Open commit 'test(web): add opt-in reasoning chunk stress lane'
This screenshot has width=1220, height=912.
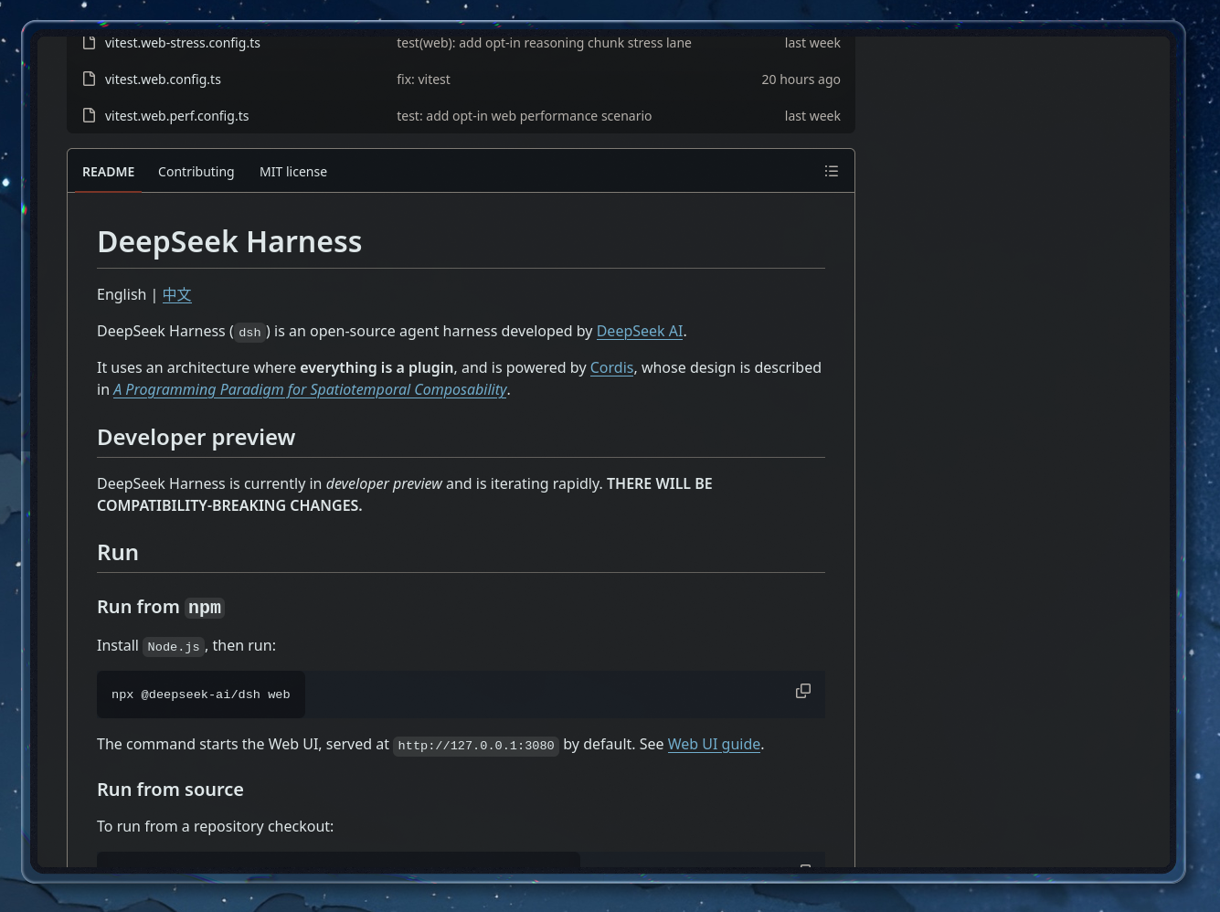544,43
